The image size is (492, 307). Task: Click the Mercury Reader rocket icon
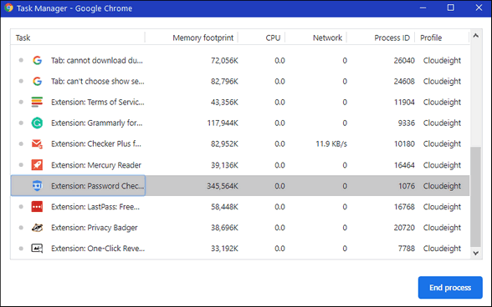click(x=37, y=165)
